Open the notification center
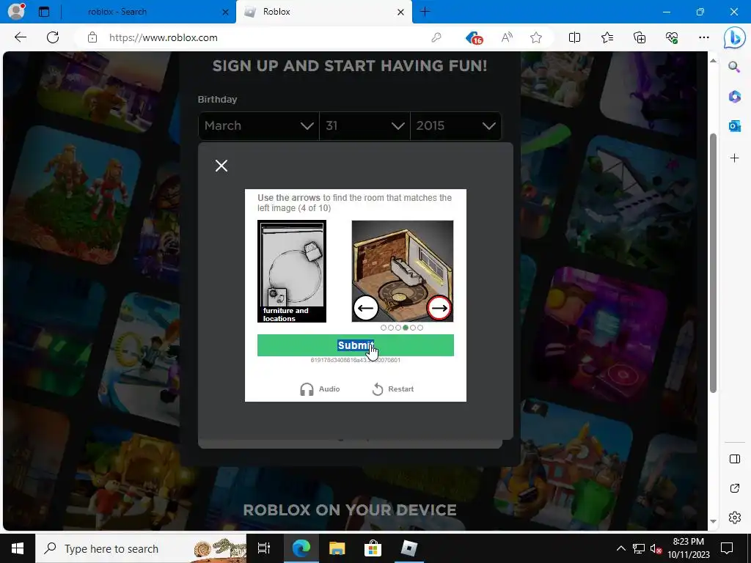 pos(727,548)
